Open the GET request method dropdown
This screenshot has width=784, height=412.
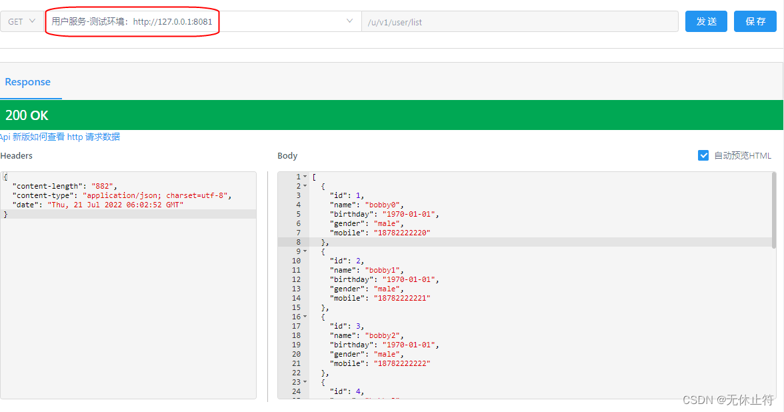pyautogui.click(x=22, y=21)
